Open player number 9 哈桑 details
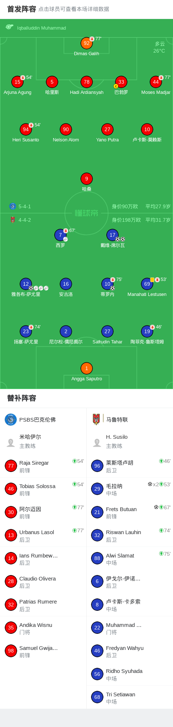This screenshot has width=173, height=727. coord(87,179)
